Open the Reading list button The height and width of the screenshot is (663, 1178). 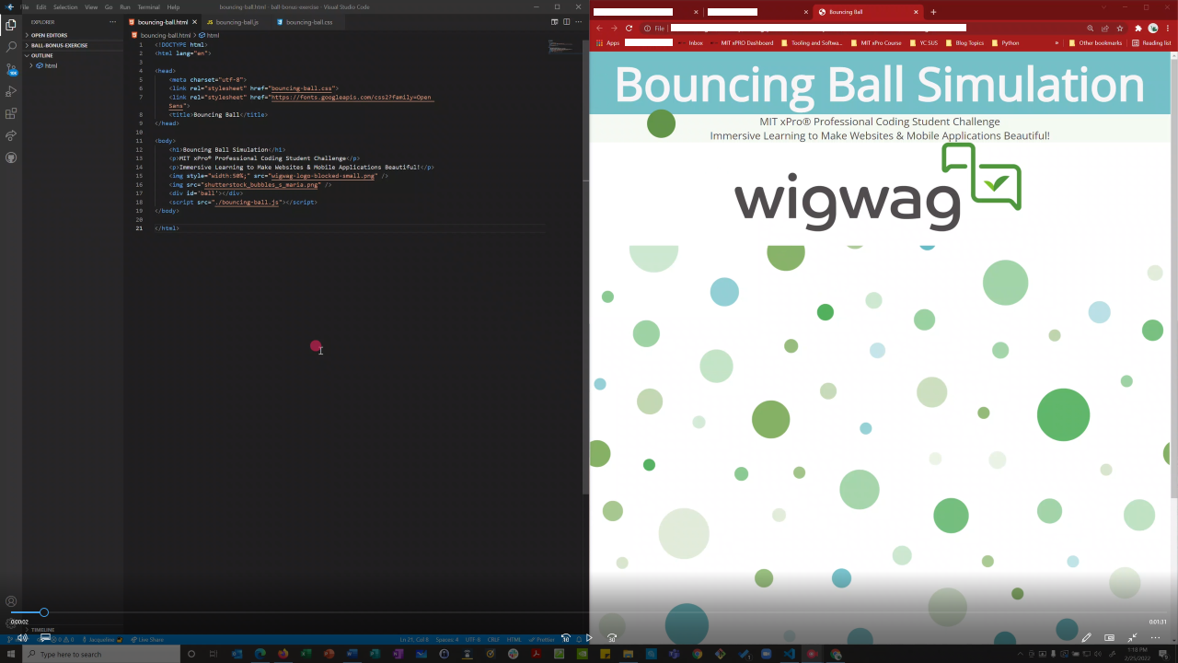point(1151,42)
